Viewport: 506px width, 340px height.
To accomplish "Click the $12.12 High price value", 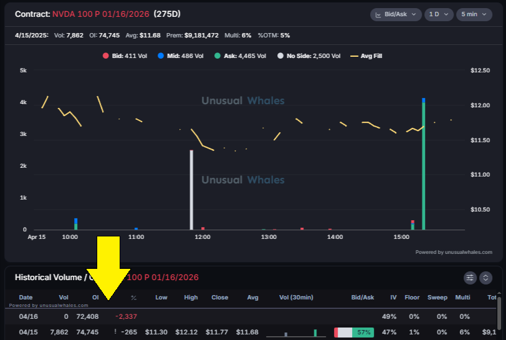I will click(x=186, y=333).
